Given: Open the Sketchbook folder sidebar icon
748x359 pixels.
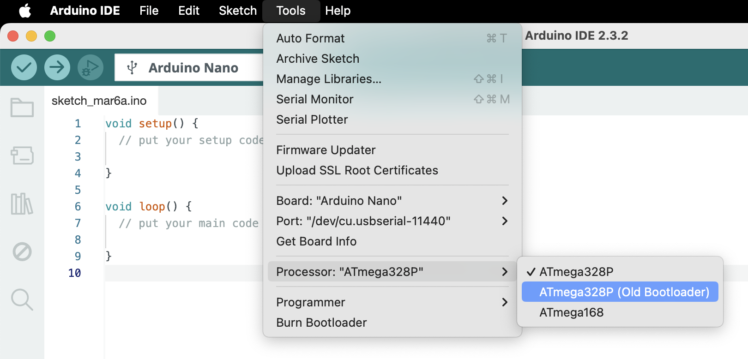Looking at the screenshot, I should tap(22, 108).
